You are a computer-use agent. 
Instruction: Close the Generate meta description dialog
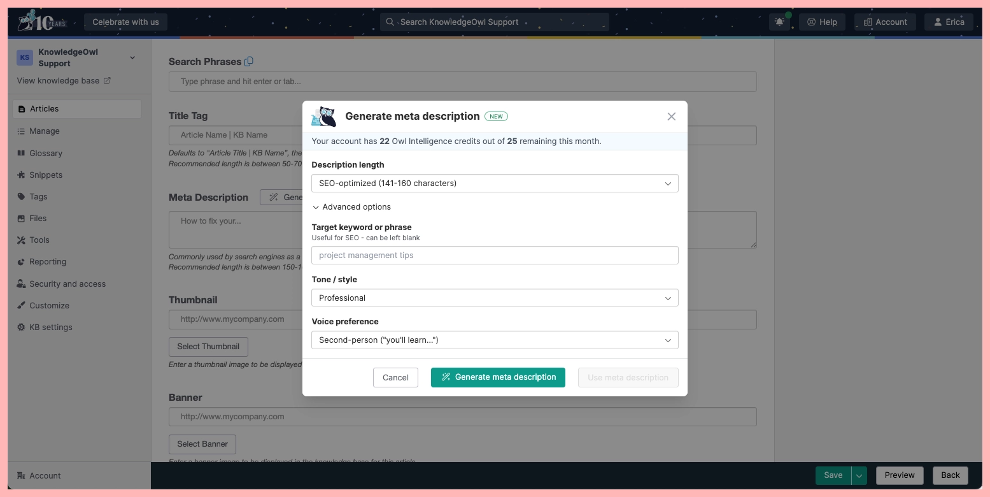671,117
